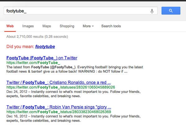This screenshot has height=125, width=186.
Task: Click the 'footytube' did-you-mean suggestion
Action: coord(45,46)
